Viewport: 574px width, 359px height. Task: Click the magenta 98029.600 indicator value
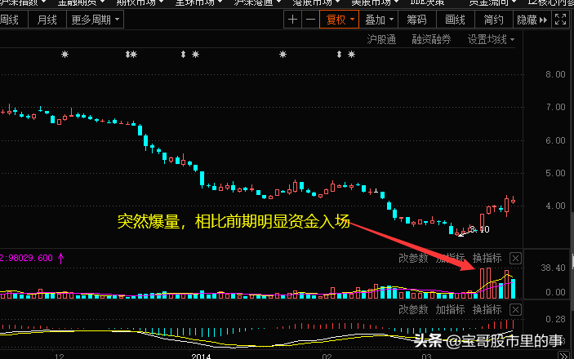[30, 259]
